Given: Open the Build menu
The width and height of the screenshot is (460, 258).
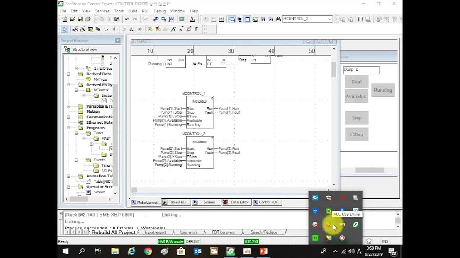Looking at the screenshot, I should click(133, 11).
